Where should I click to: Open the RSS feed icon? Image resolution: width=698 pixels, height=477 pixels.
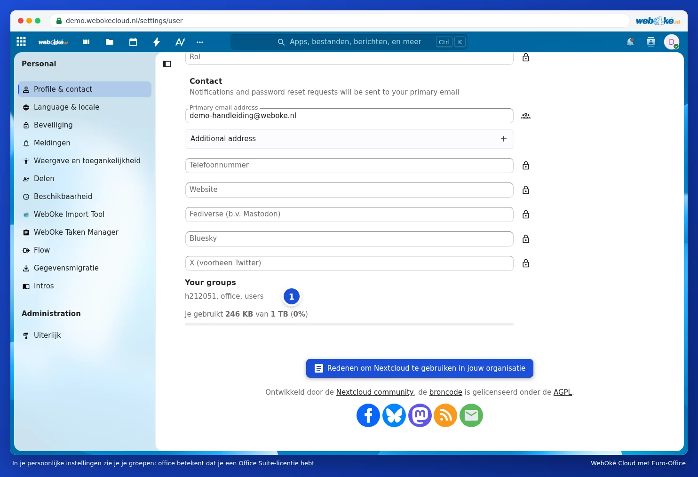click(x=445, y=415)
